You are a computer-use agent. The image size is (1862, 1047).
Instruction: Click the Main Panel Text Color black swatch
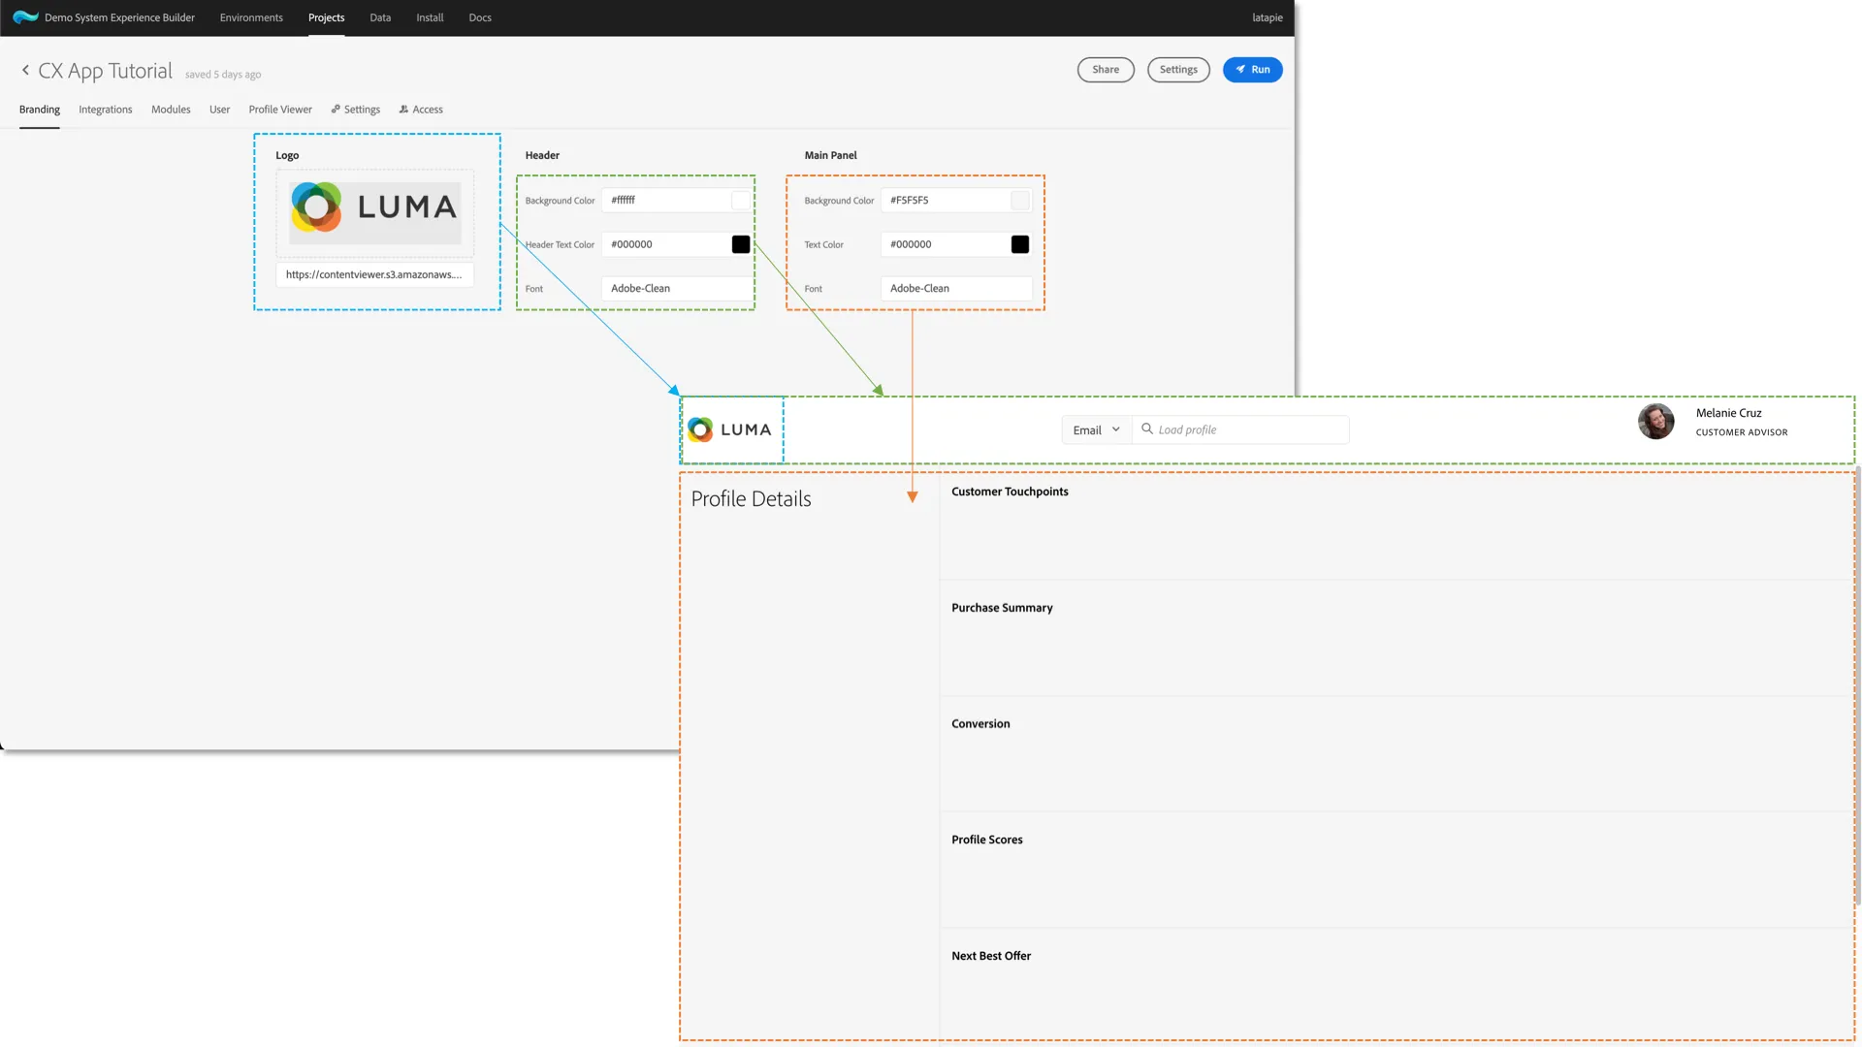pyautogui.click(x=1020, y=244)
